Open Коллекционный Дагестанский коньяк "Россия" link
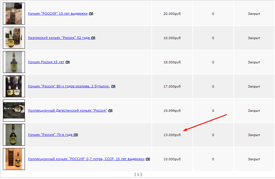275x179 pixels. click(67, 111)
